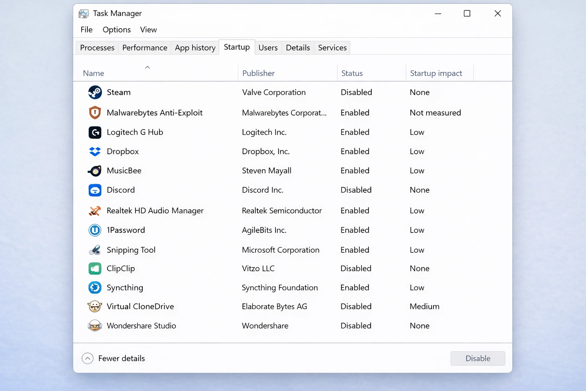Collapse details using the circular chevron
586x391 pixels.
(x=87, y=358)
